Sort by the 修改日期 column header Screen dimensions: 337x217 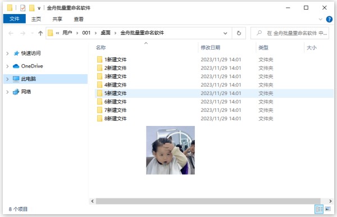[x=211, y=48]
